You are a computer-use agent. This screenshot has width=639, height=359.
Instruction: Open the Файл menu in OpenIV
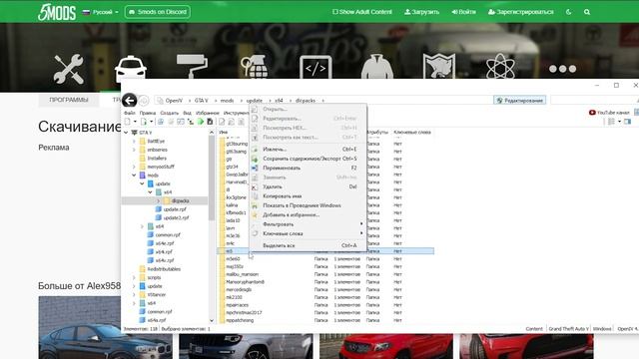click(x=130, y=113)
